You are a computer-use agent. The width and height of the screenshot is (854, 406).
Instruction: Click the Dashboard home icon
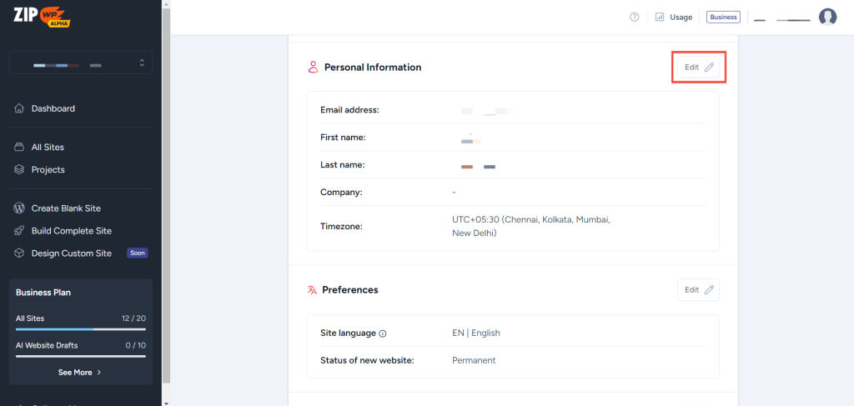[x=20, y=108]
